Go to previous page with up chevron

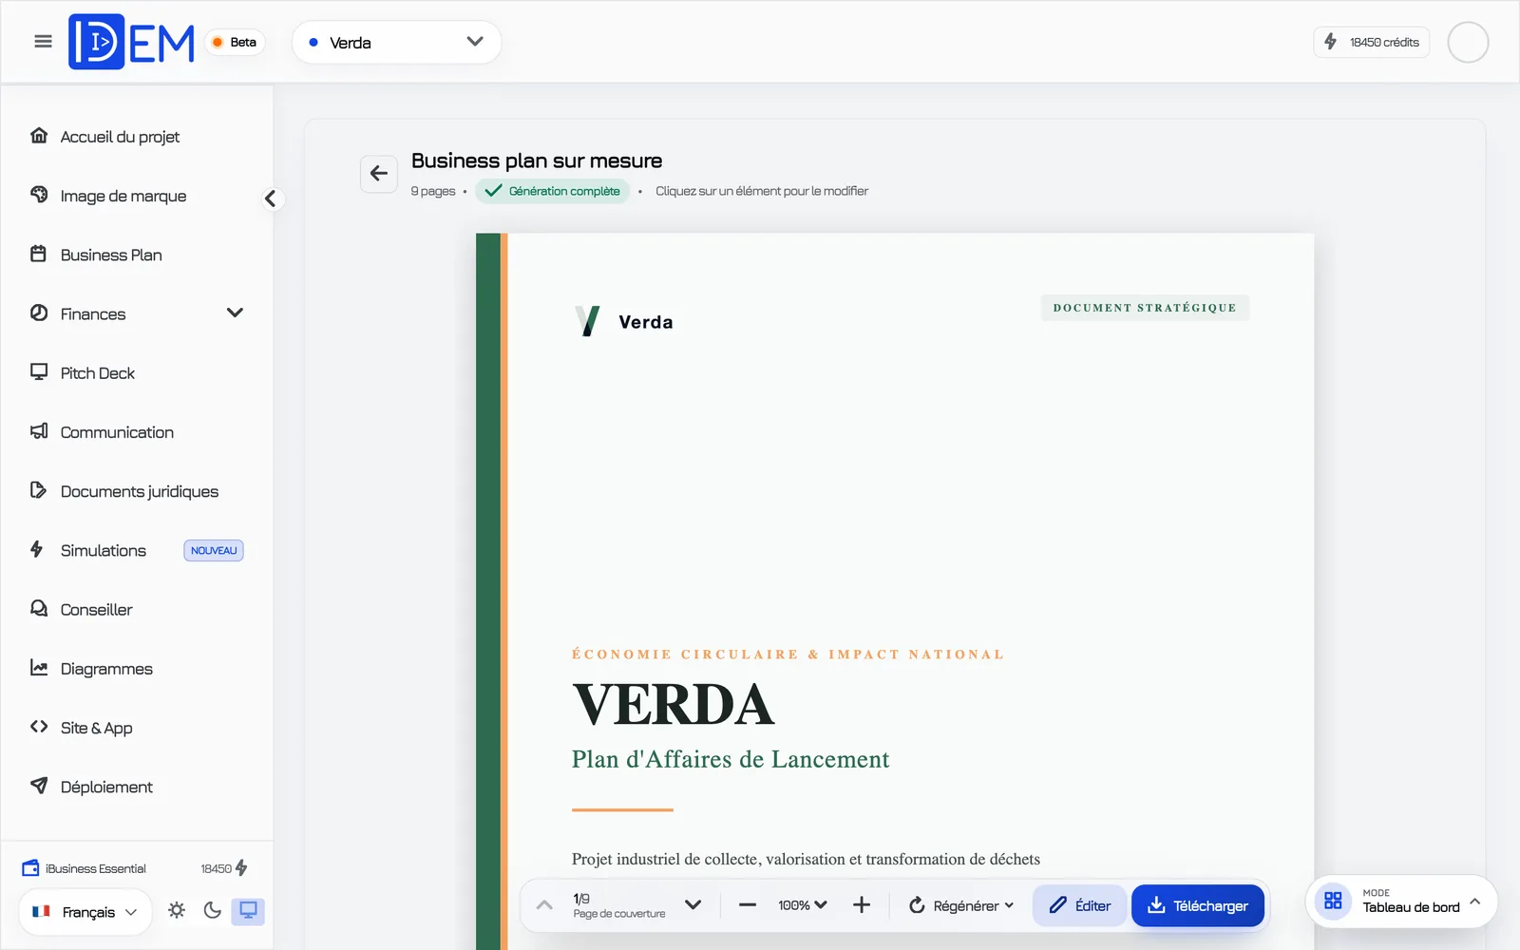click(544, 905)
